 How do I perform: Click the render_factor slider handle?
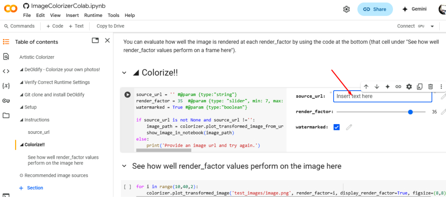[x=410, y=112]
